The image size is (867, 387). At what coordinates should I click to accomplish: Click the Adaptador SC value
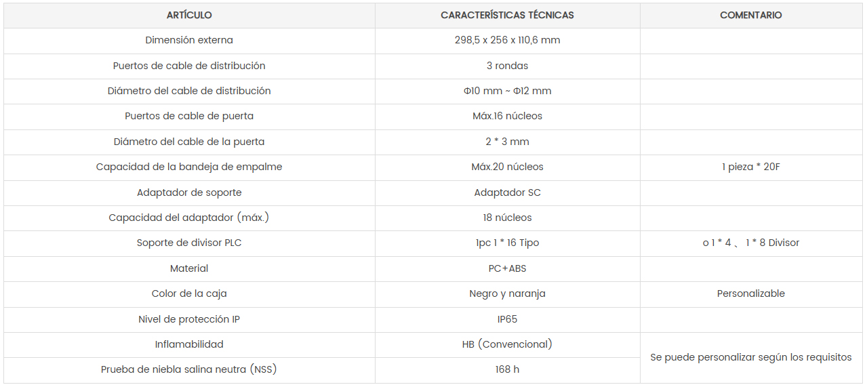(x=507, y=192)
